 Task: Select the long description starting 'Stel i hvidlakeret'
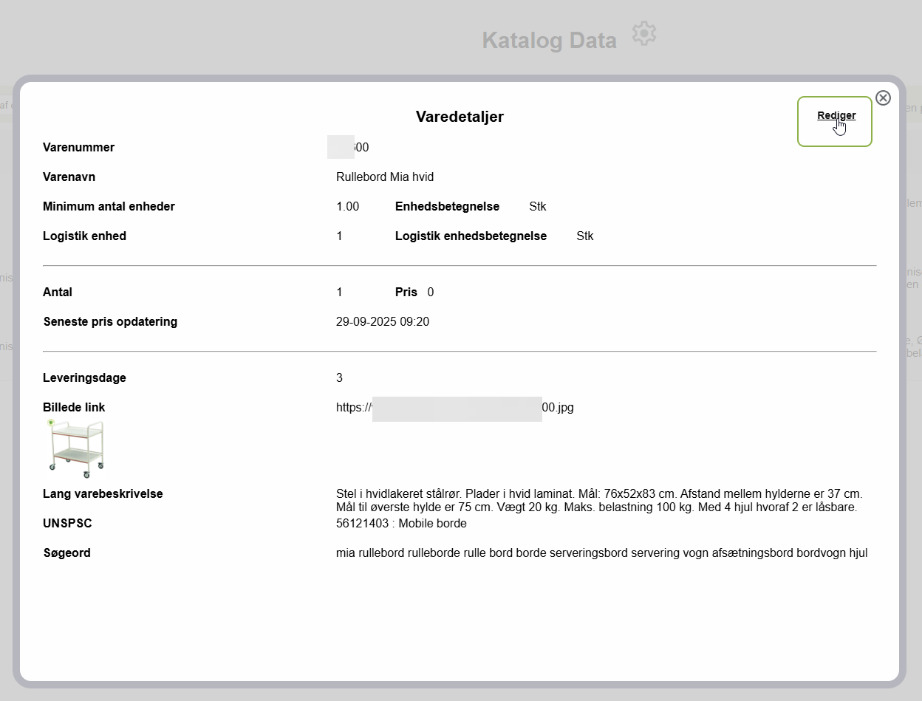599,501
